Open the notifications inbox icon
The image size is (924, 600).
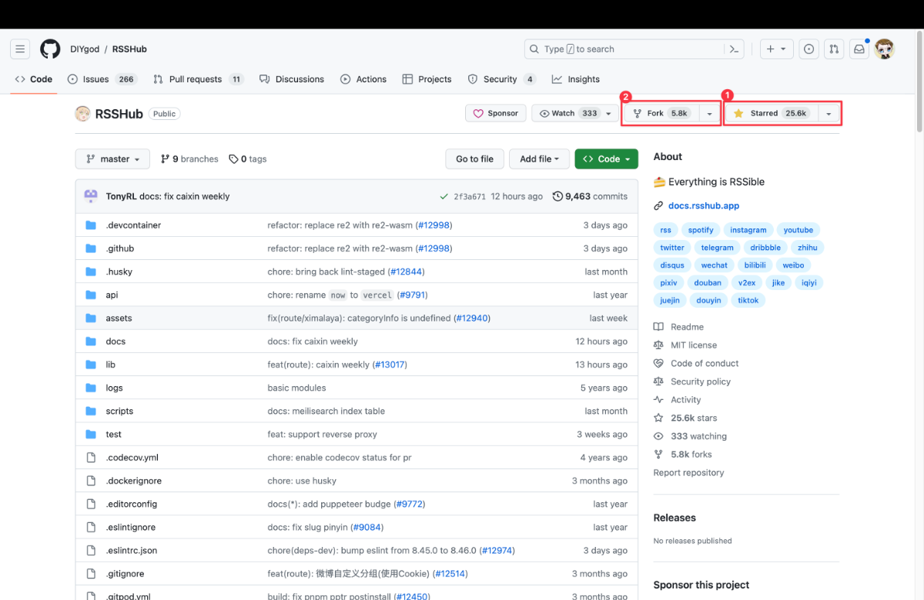[x=859, y=49]
